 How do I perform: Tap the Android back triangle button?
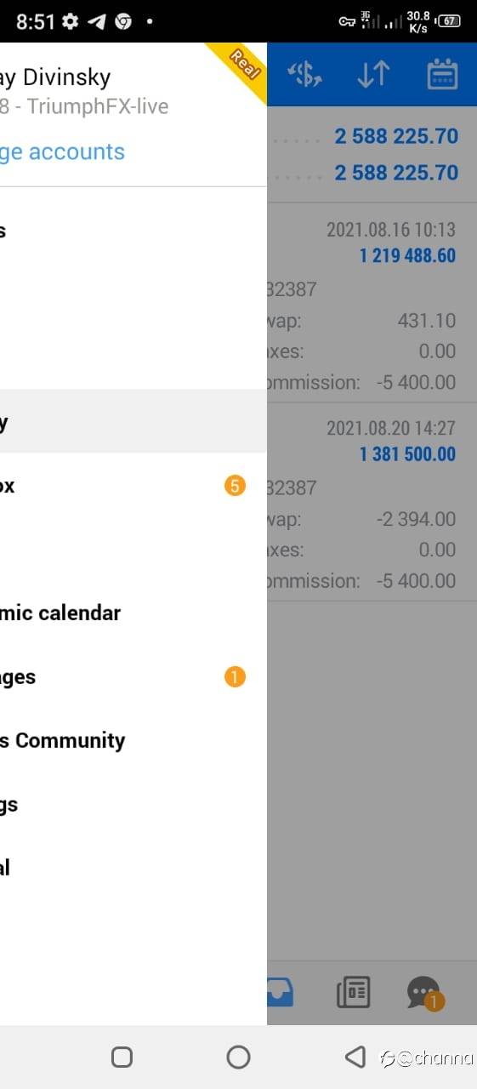point(355,1057)
